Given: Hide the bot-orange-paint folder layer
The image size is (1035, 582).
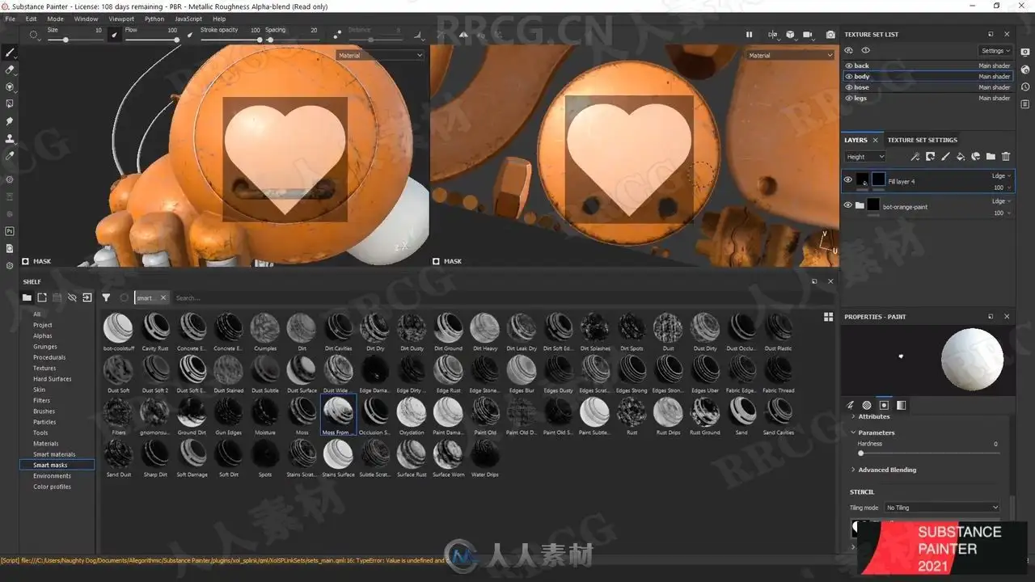Looking at the screenshot, I should tap(848, 205).
